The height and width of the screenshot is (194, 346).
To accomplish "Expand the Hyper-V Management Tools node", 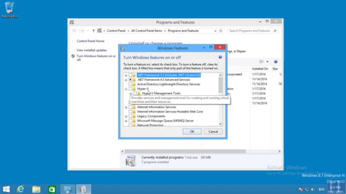I will 131,93.
